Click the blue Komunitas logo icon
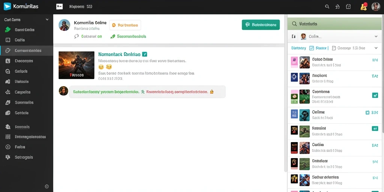The height and width of the screenshot is (192, 384). (7, 6)
